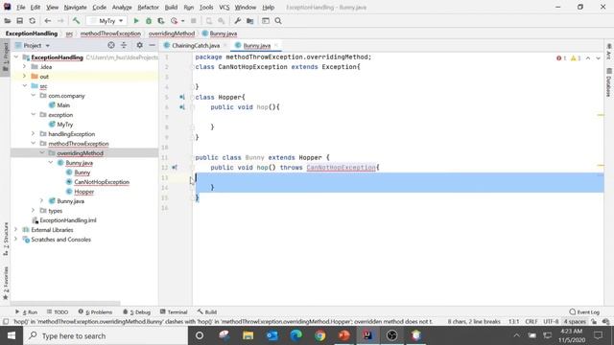Select Scratches and Consoles
Viewport: 614px width, 345px height.
tap(60, 240)
